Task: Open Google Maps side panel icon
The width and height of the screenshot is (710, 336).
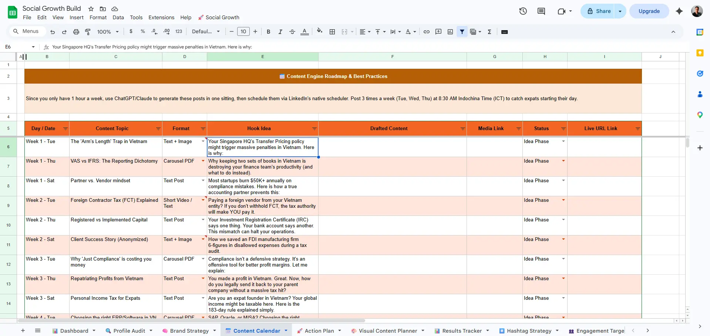Action: pos(700,115)
